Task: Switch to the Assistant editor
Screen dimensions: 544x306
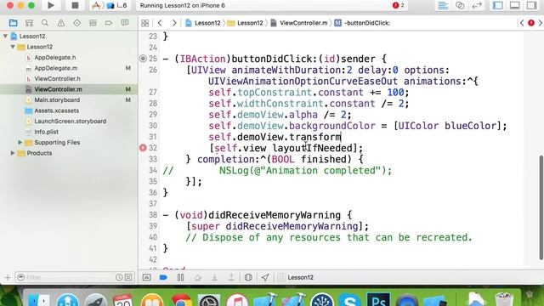Action: [x=460, y=6]
